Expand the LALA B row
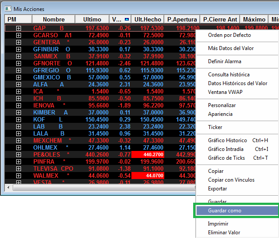This screenshot has width=279, height=240. click(x=18, y=133)
